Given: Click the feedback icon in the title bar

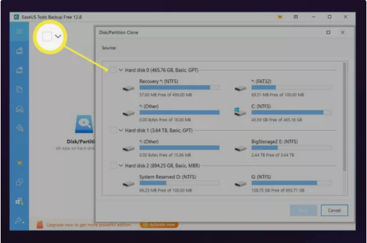Looking at the screenshot, I should tap(296, 16).
